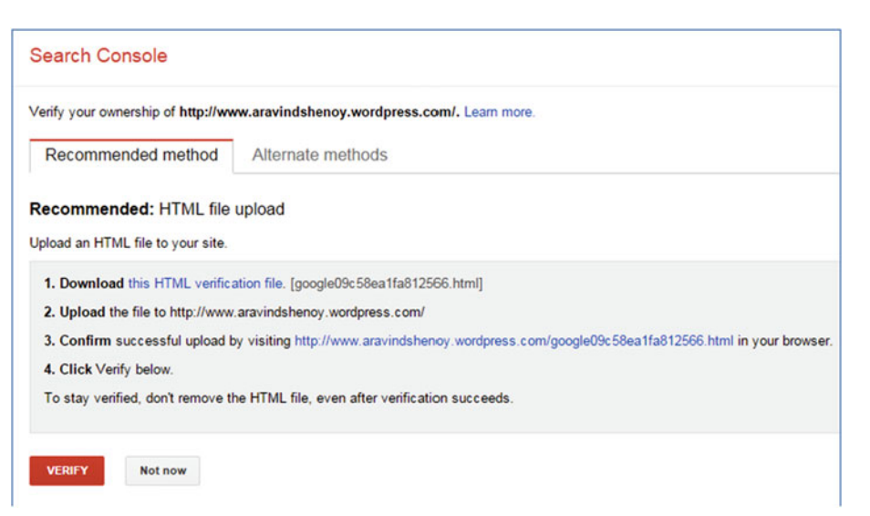Viewport: 870px width, 516px height.
Task: Click the bold site URL in ownership line
Action: (319, 112)
